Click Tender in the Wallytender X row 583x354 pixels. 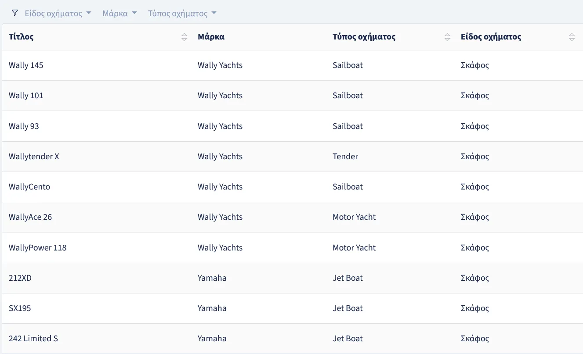345,157
